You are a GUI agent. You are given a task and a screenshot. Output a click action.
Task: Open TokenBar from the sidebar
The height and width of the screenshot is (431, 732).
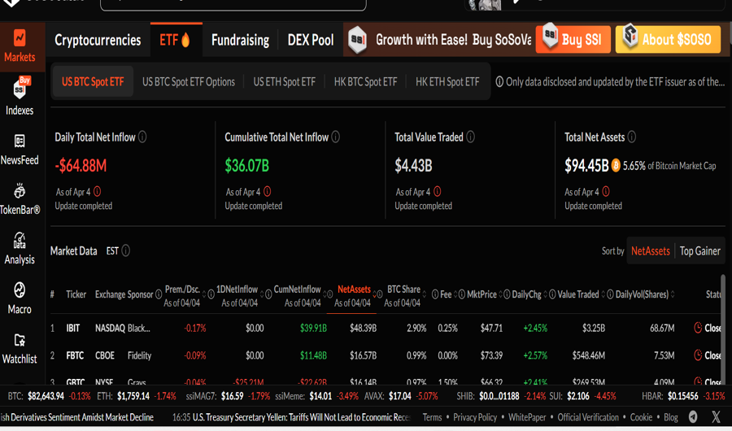pos(20,199)
